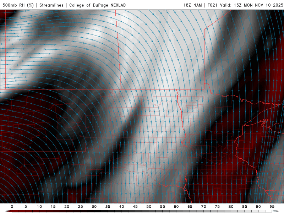Select the "10" value on the RH scale
The image size is (284, 213).
39,207
